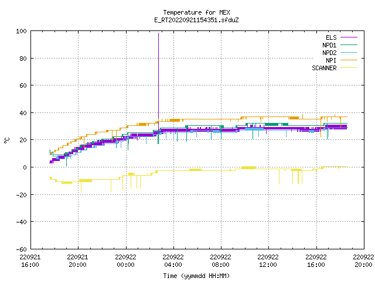Click the y-axis tick label 100
The height and width of the screenshot is (281, 375).
coord(21,31)
